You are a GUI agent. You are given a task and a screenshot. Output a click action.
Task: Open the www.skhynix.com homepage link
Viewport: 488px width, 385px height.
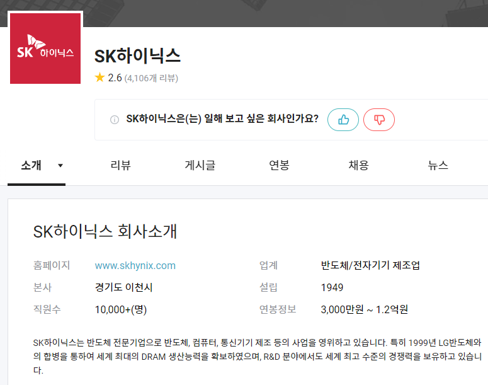click(x=135, y=266)
